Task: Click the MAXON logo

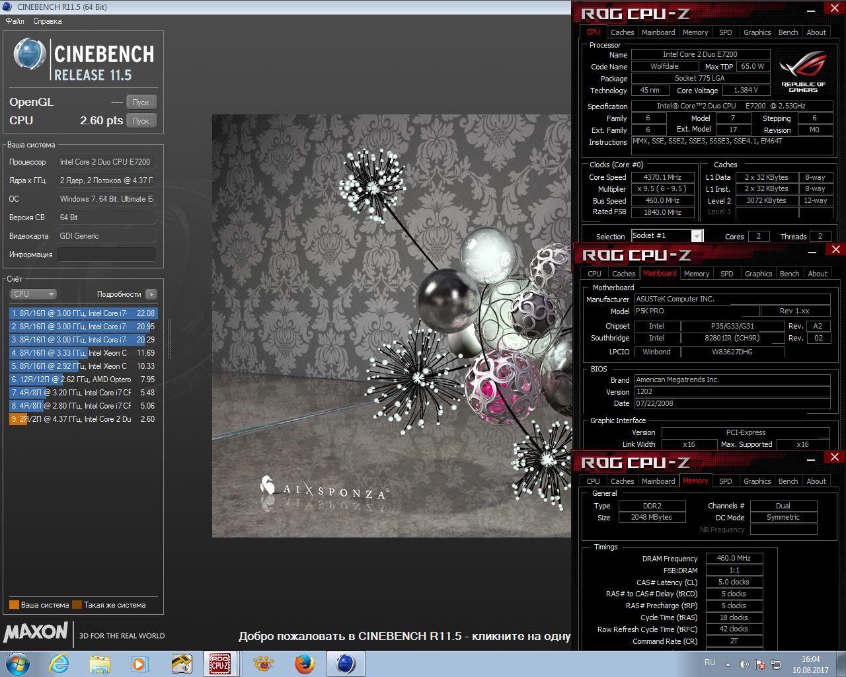Action: point(36,633)
